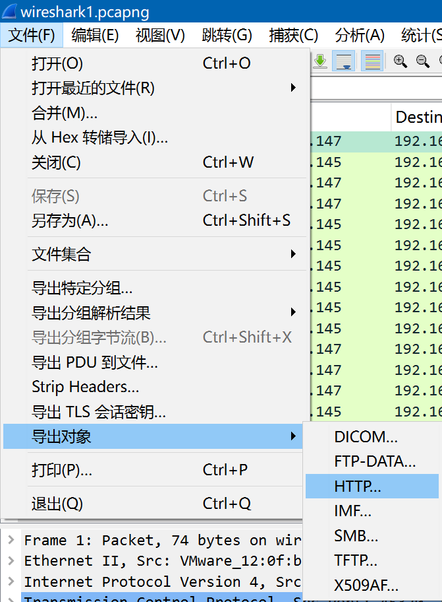
Task: Click the zoom out magnifier icon
Action: click(422, 62)
